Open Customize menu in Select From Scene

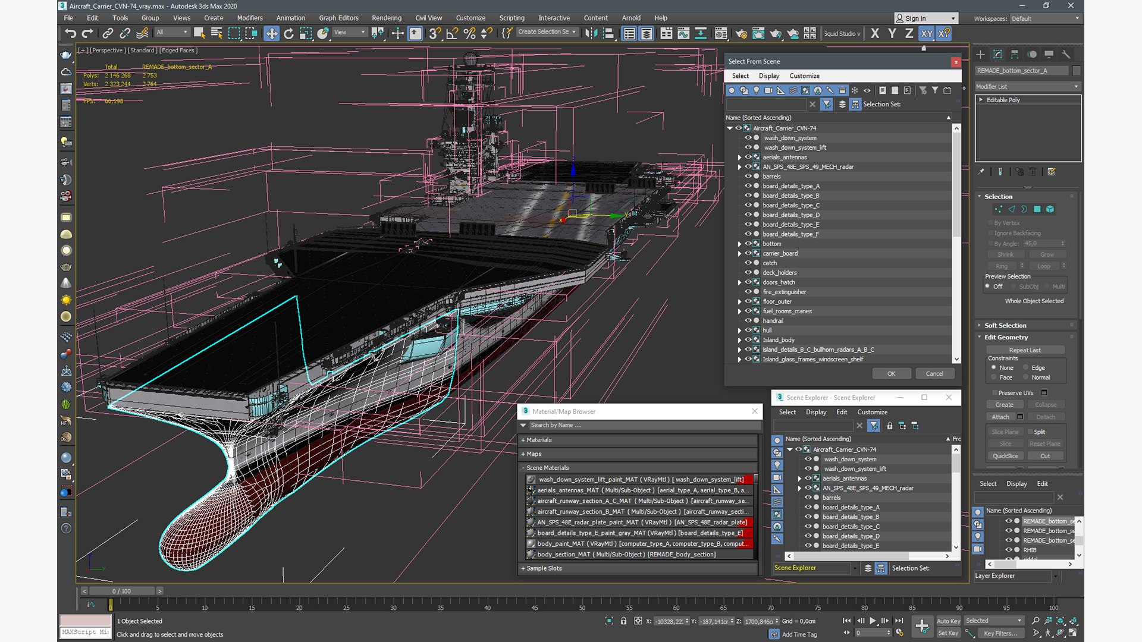[x=804, y=76]
